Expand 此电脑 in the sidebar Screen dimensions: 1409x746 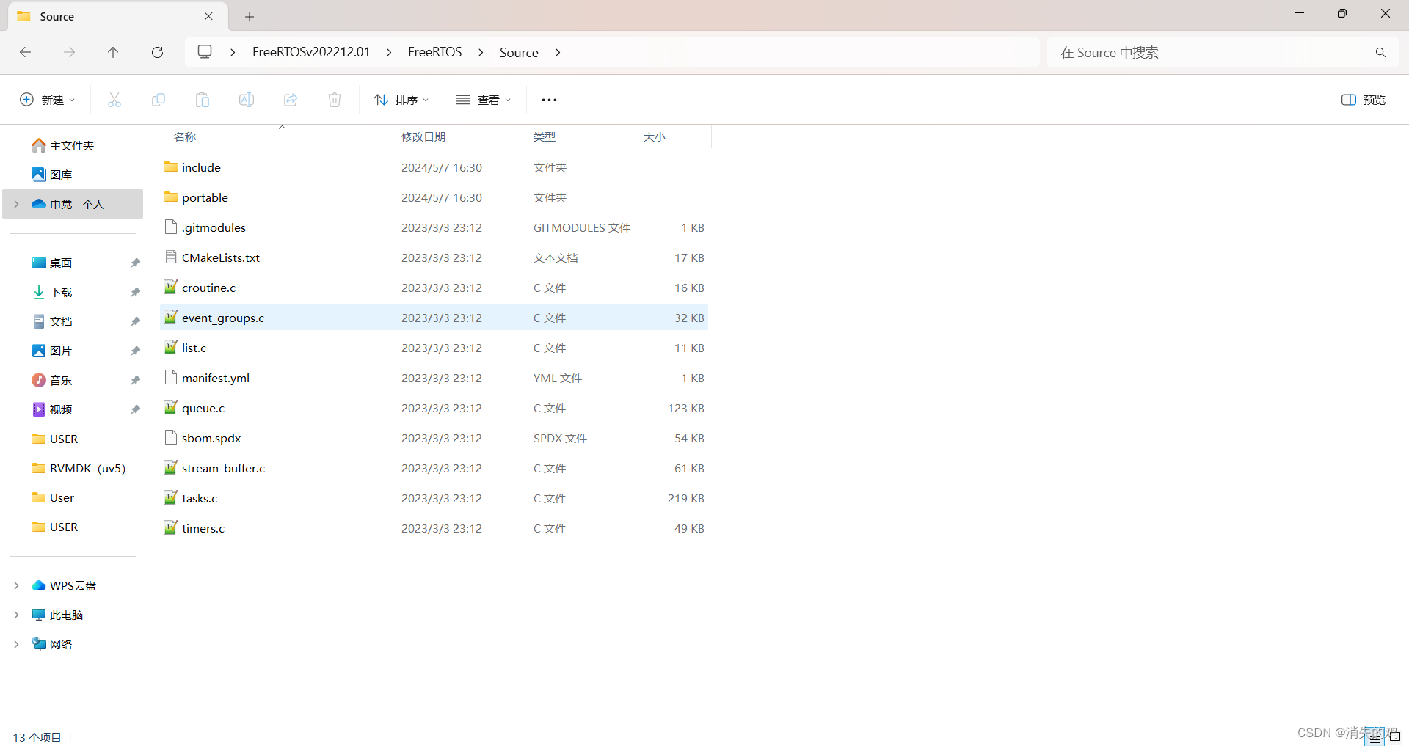point(16,615)
